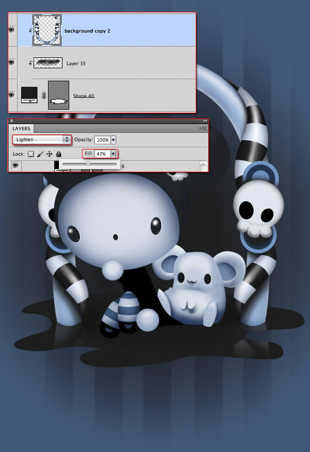Enable Lock all padlock icon

pyautogui.click(x=58, y=154)
